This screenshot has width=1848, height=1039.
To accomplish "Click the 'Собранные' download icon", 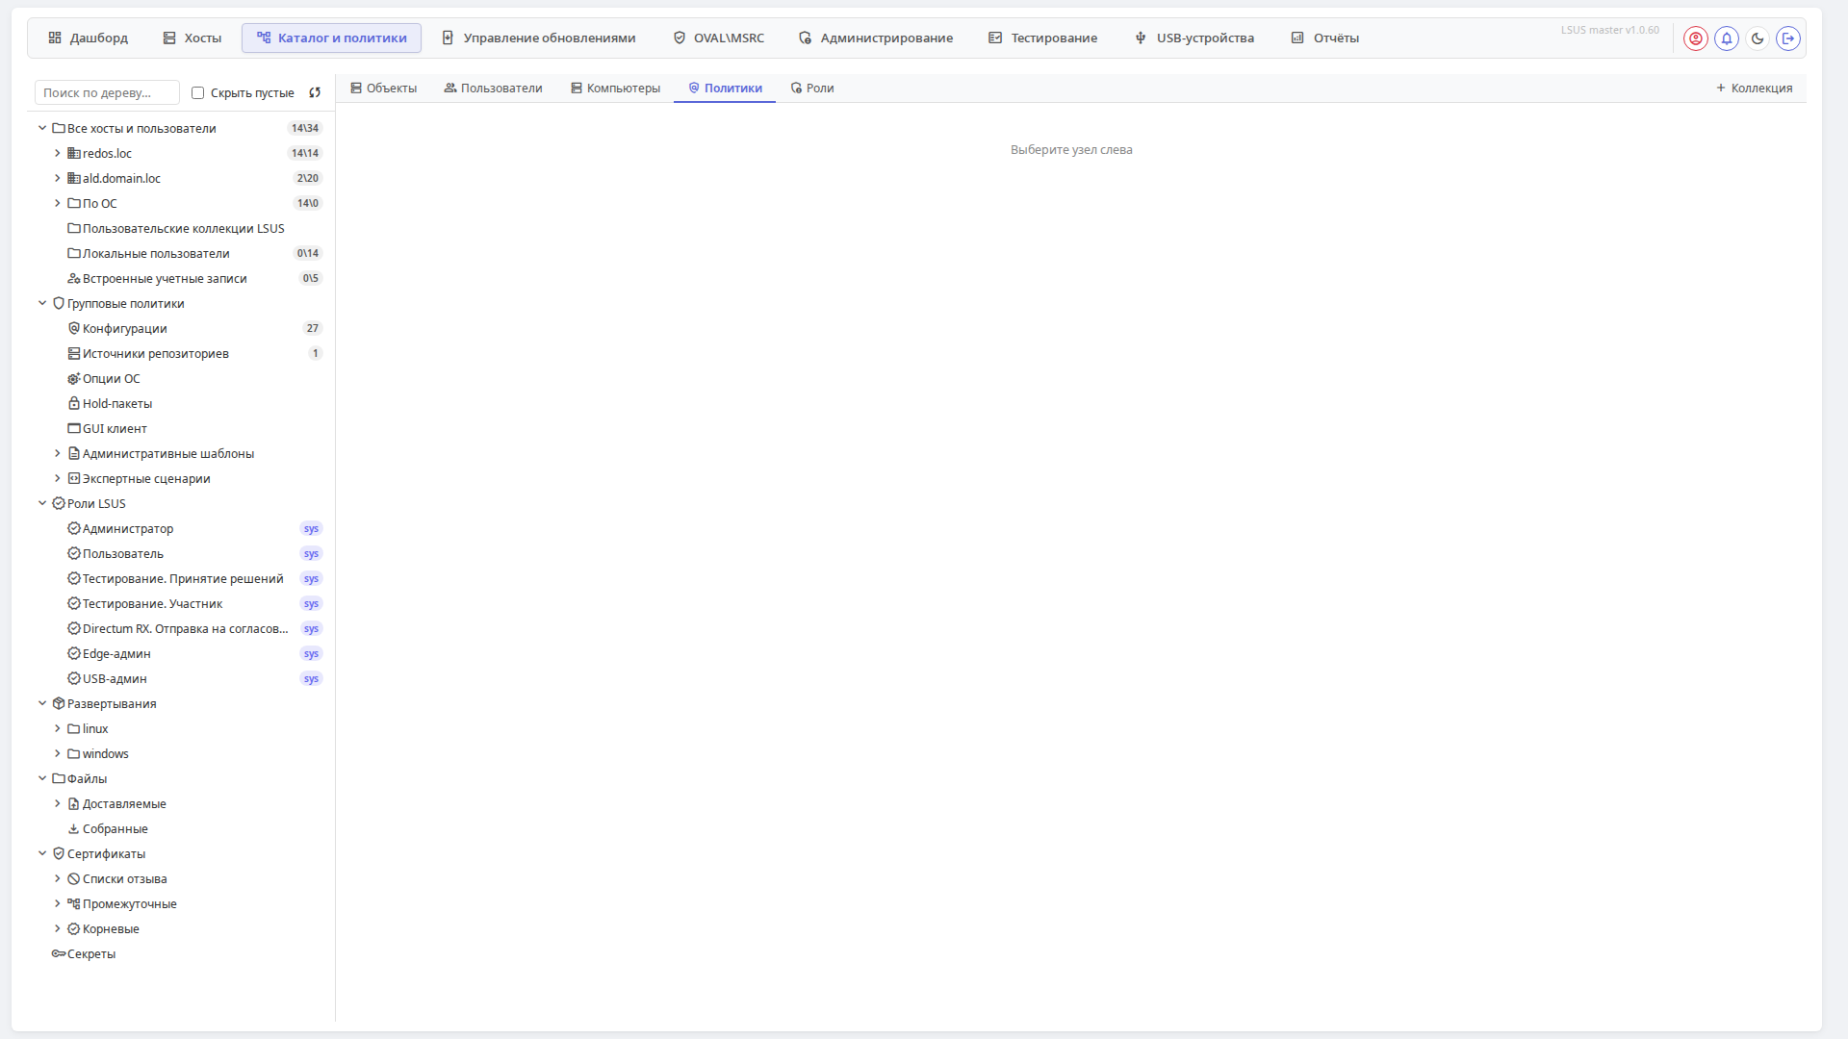I will coord(74,828).
